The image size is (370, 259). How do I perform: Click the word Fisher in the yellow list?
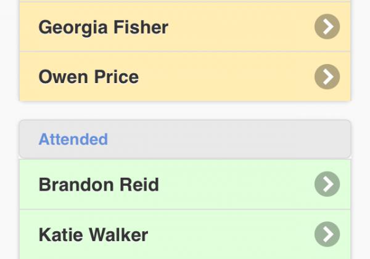point(141,27)
